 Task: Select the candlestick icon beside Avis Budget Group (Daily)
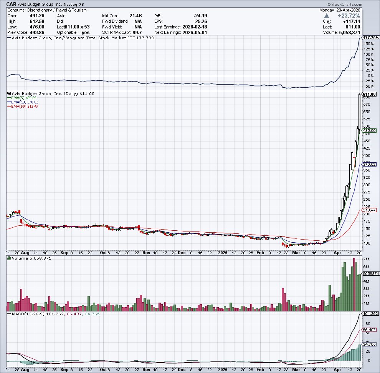click(x=8, y=93)
